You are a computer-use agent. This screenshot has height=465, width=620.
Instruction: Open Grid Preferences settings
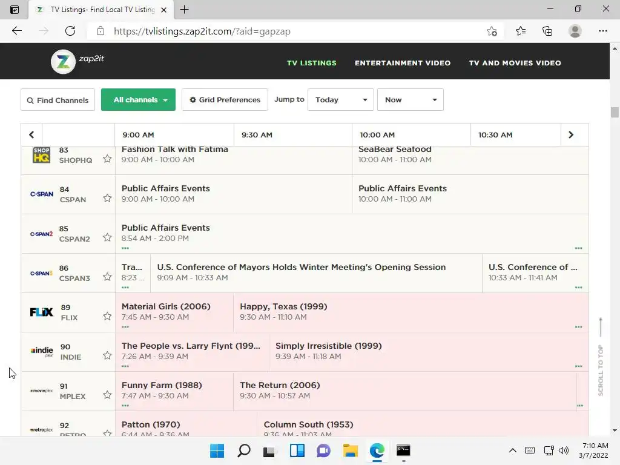tap(225, 100)
